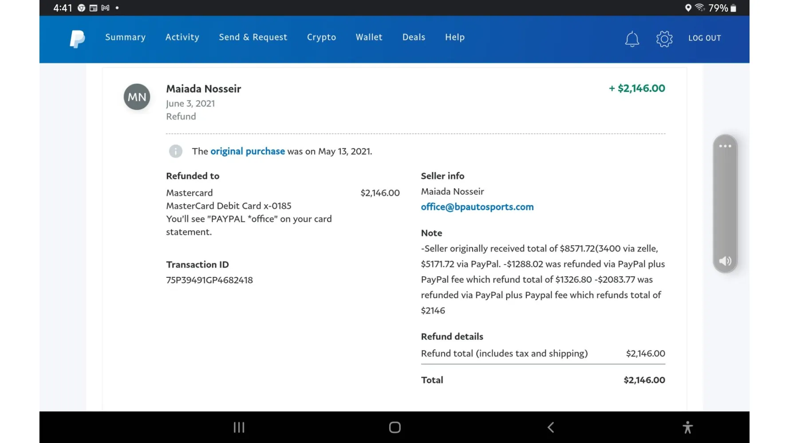This screenshot has height=443, width=789.
Task: Tap the location pin status icon
Action: point(688,8)
